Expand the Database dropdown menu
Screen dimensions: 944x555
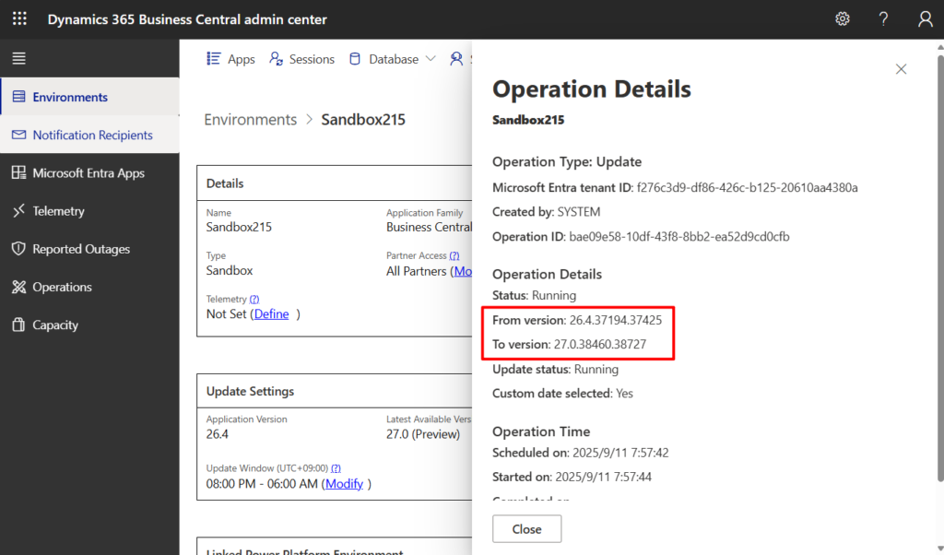392,59
